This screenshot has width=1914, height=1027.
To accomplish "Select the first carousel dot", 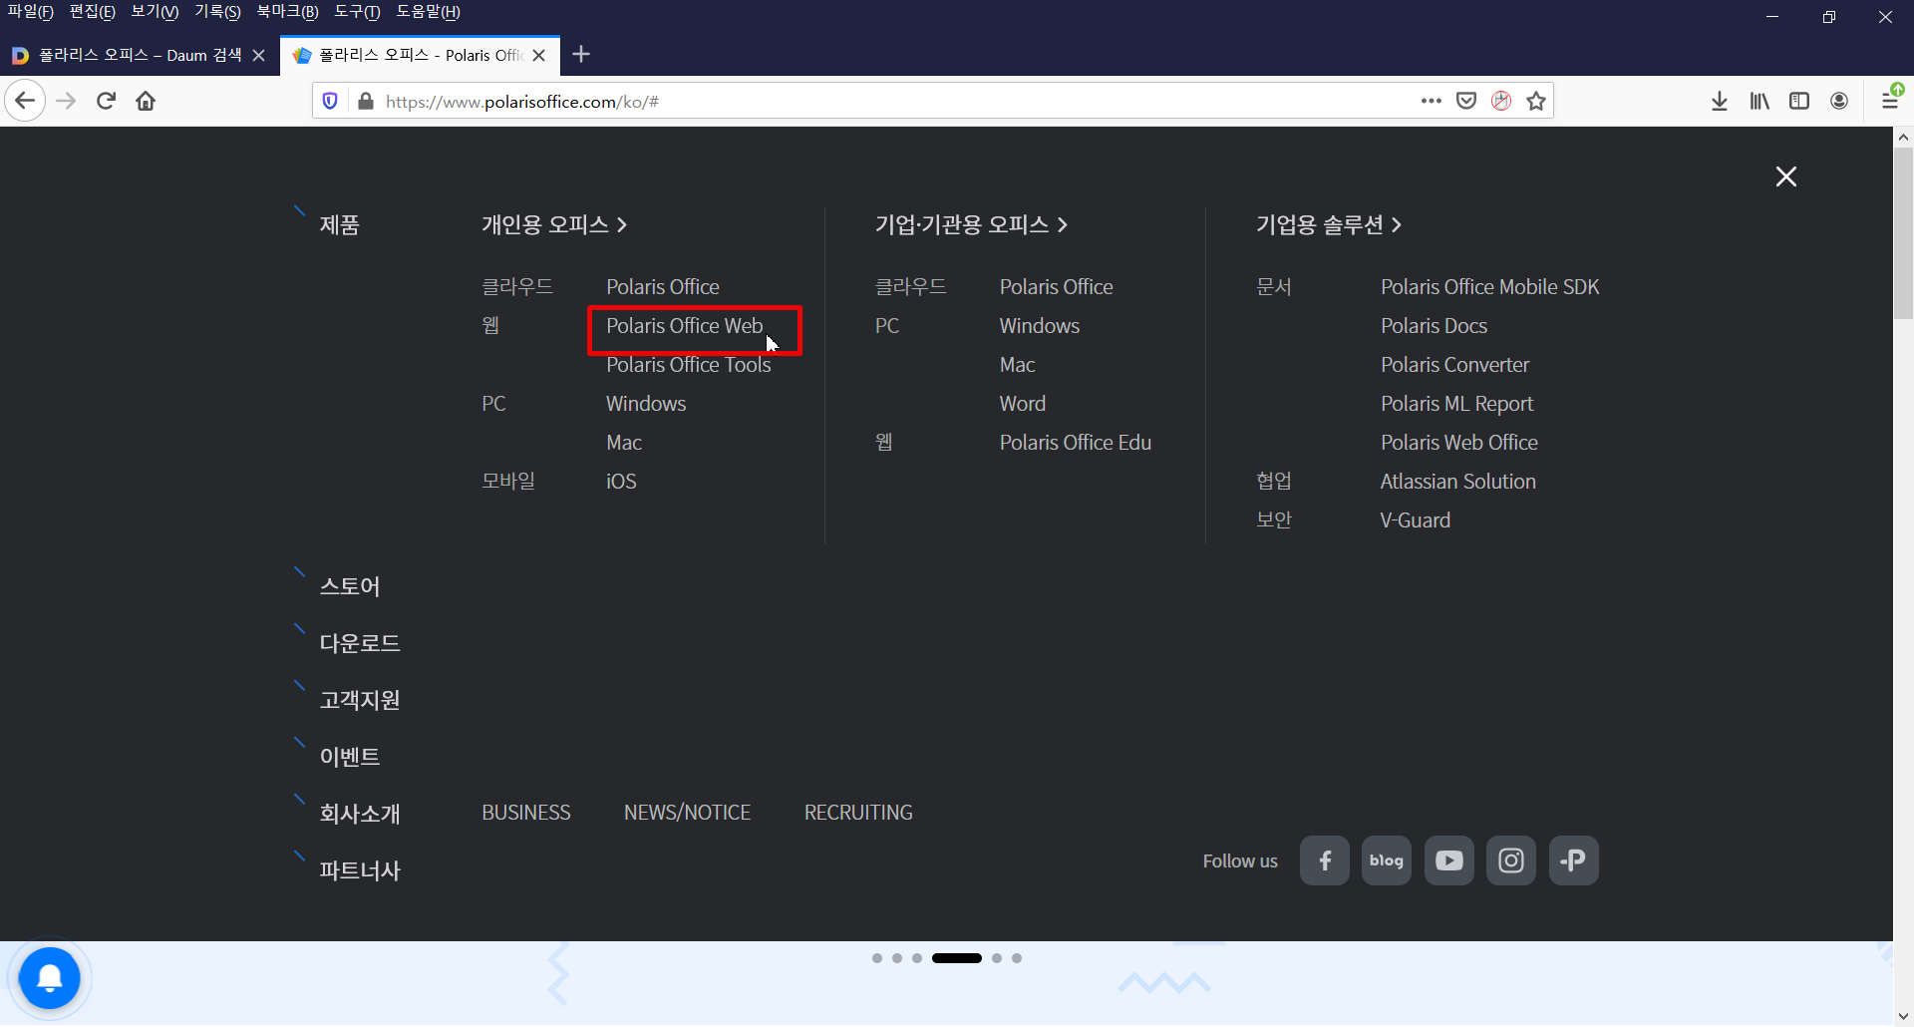I will (877, 958).
